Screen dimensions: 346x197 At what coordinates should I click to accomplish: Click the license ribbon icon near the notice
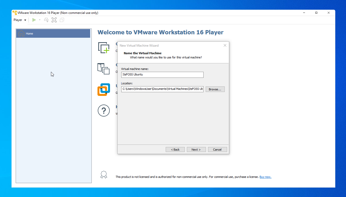click(104, 174)
